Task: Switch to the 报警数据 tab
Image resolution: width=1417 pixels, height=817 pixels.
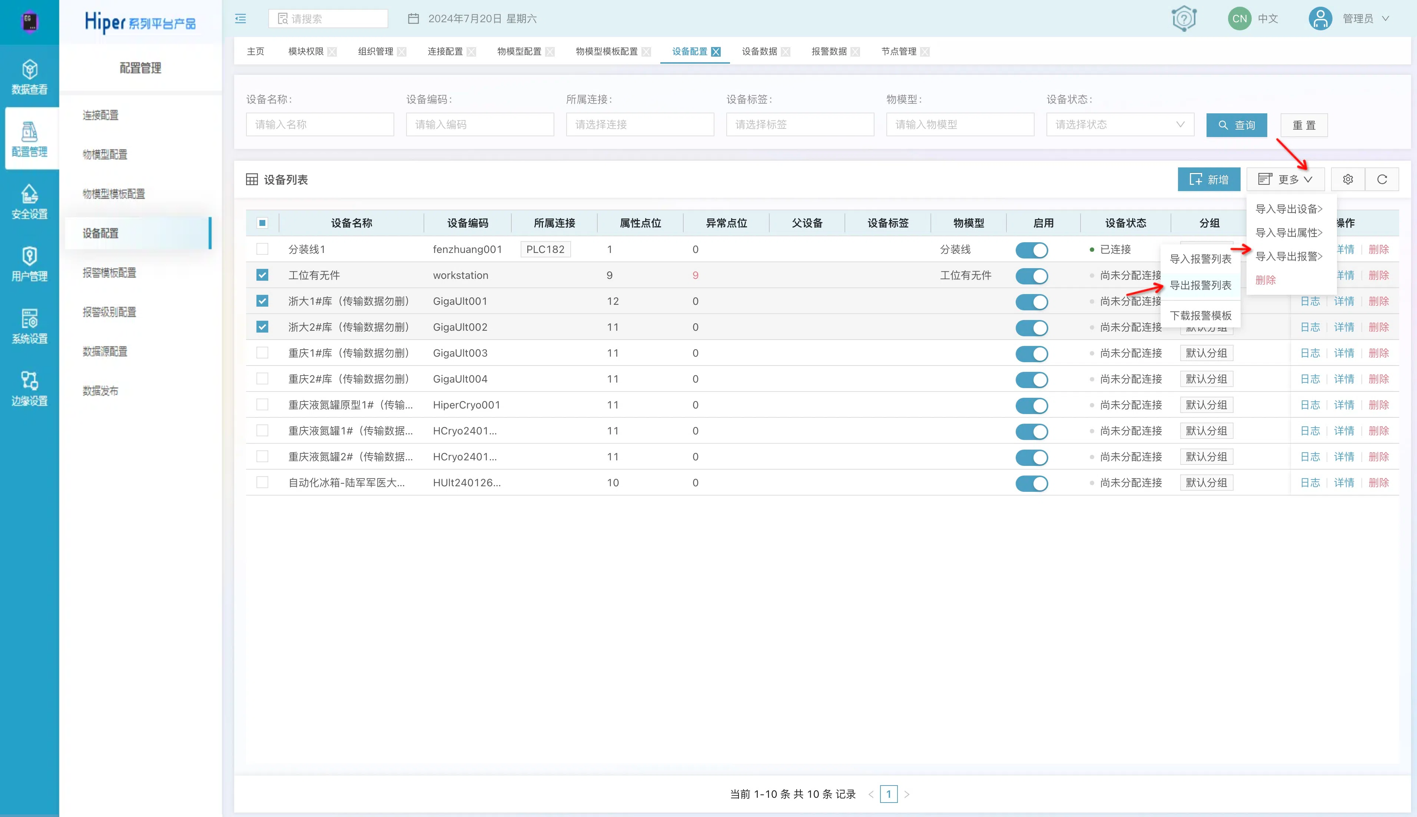Action: coord(829,51)
